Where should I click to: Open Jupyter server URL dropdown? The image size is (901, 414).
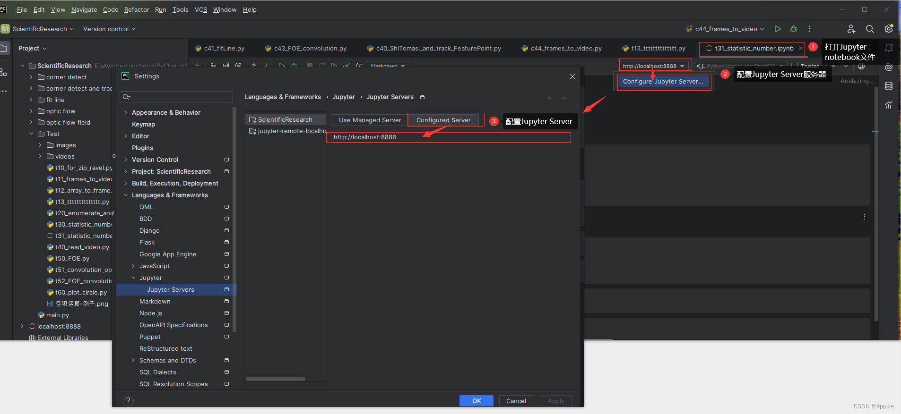(653, 66)
